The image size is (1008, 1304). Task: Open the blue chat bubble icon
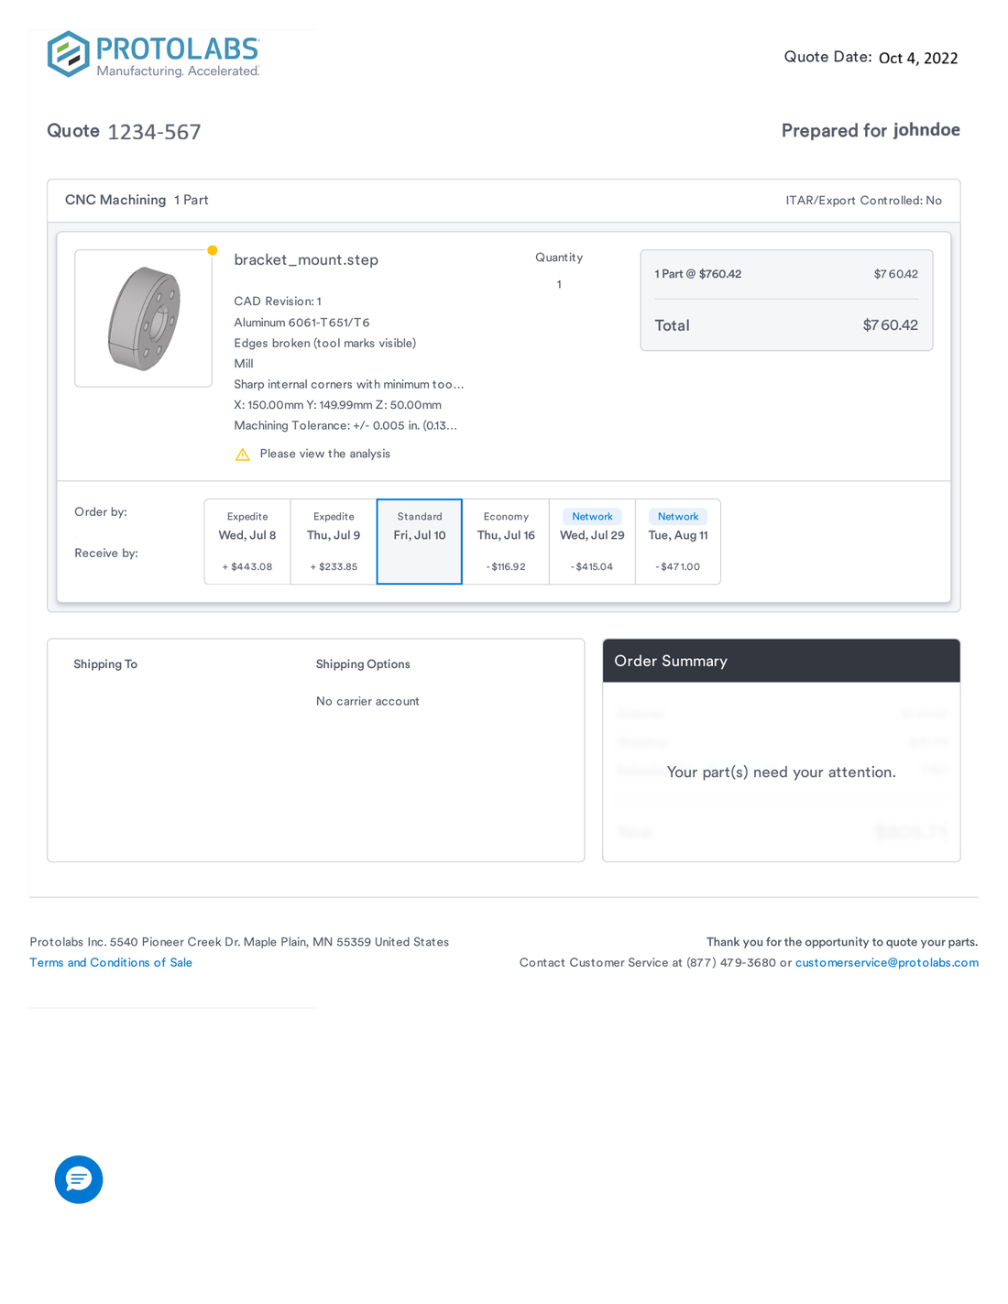[x=79, y=1179]
